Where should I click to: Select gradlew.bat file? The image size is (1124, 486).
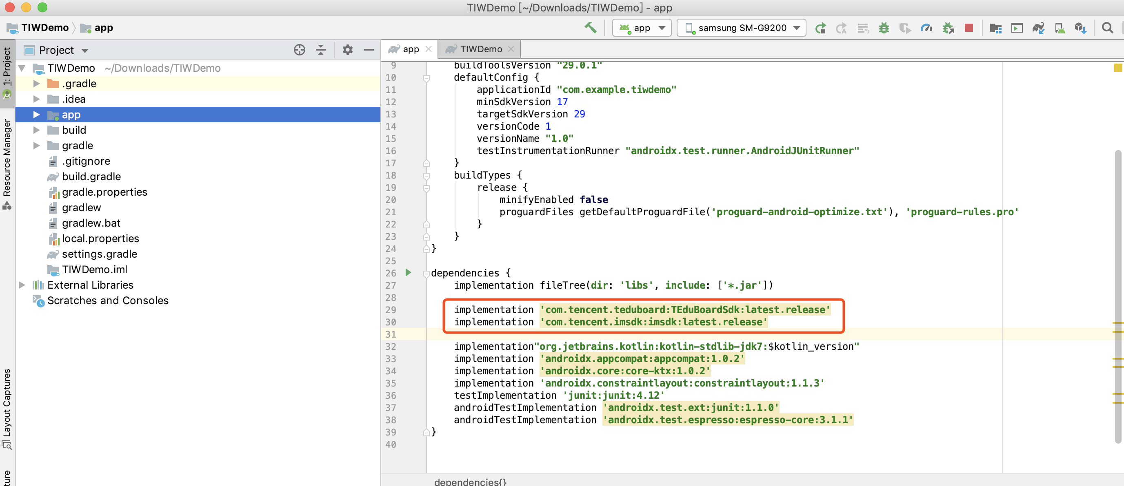tap(91, 223)
